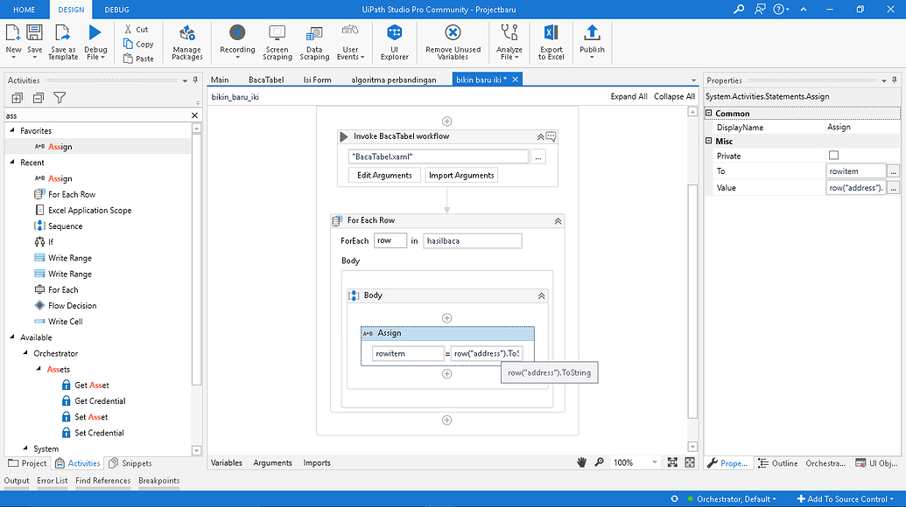Collapse the Orchestrator tree node
The image size is (906, 507).
pos(25,352)
